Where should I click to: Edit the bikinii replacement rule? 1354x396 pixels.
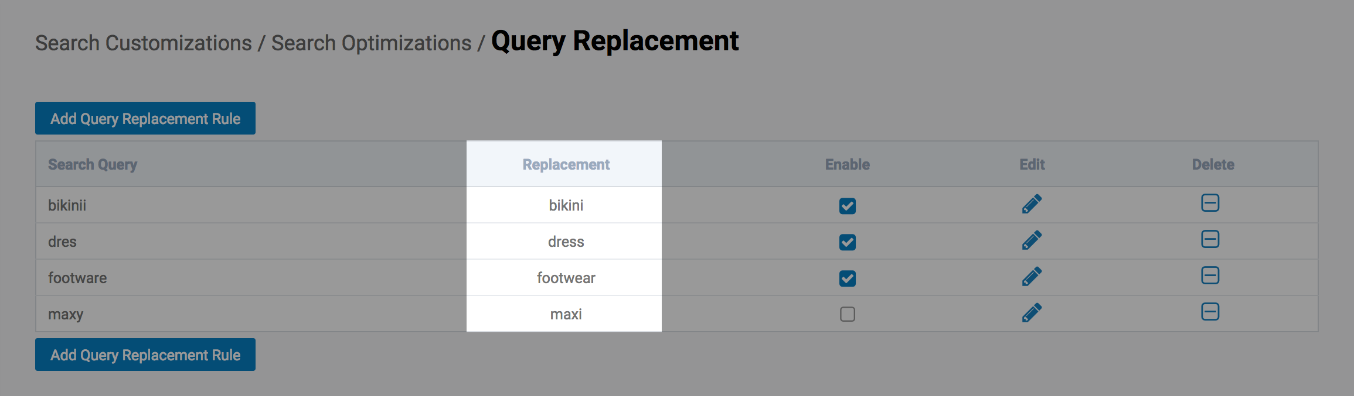tap(1032, 204)
